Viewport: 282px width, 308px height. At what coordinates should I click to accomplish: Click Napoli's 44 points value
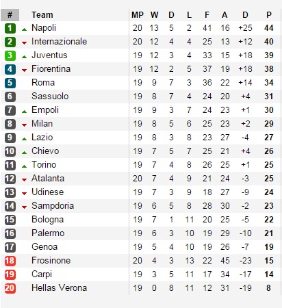[269, 28]
